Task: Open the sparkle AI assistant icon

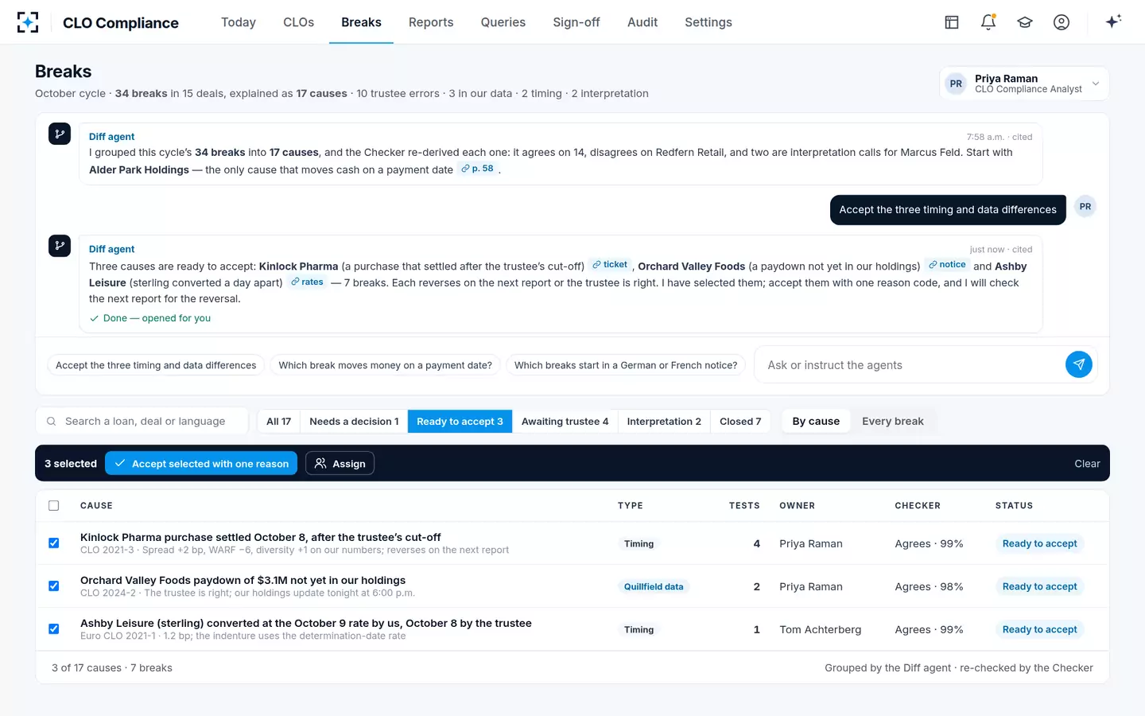Action: coord(1113,21)
